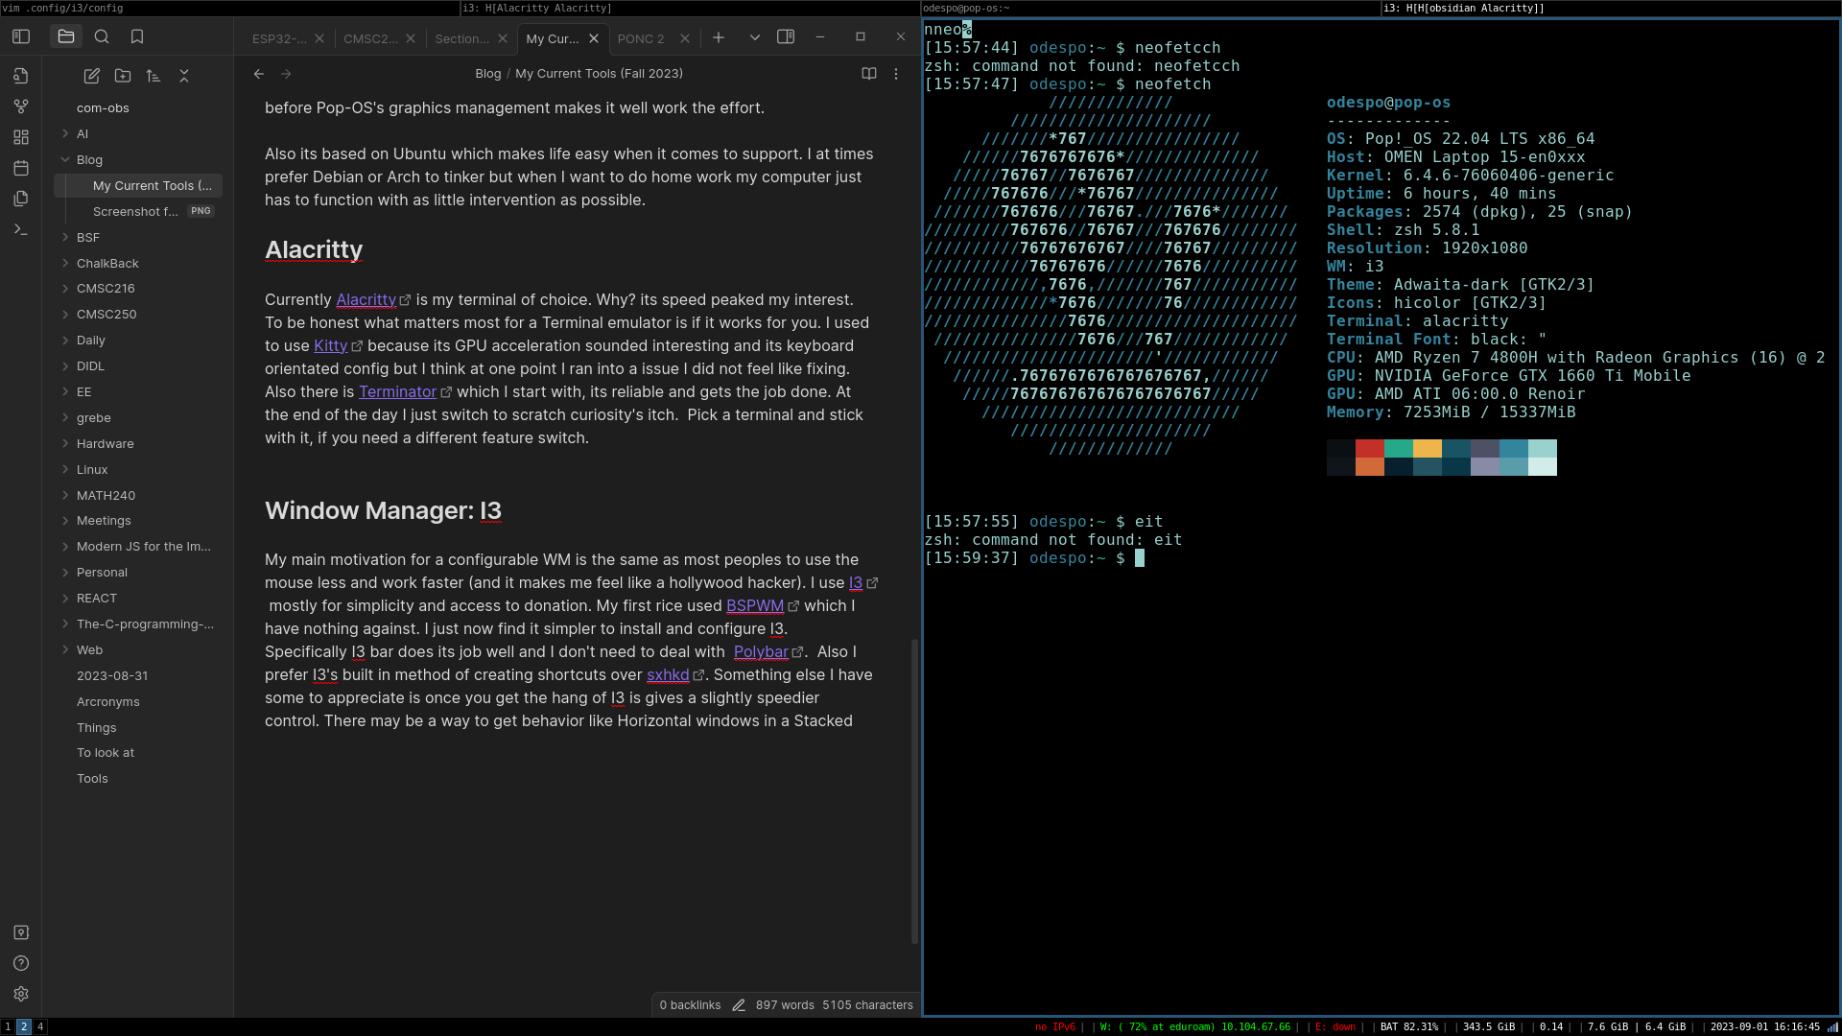This screenshot has height=1036, width=1842.
Task: Open the Kitty hyperlink
Action: 330,345
